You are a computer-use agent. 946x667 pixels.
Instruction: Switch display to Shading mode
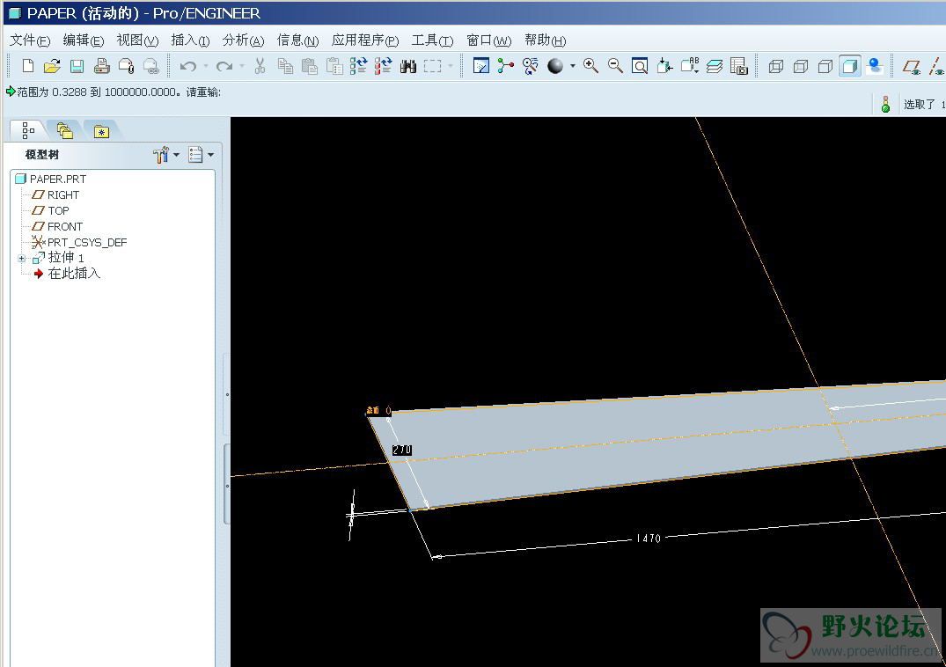point(850,66)
